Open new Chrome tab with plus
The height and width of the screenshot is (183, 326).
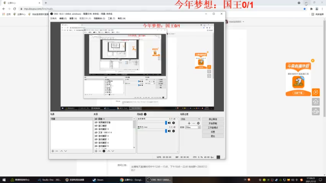coord(46,3)
